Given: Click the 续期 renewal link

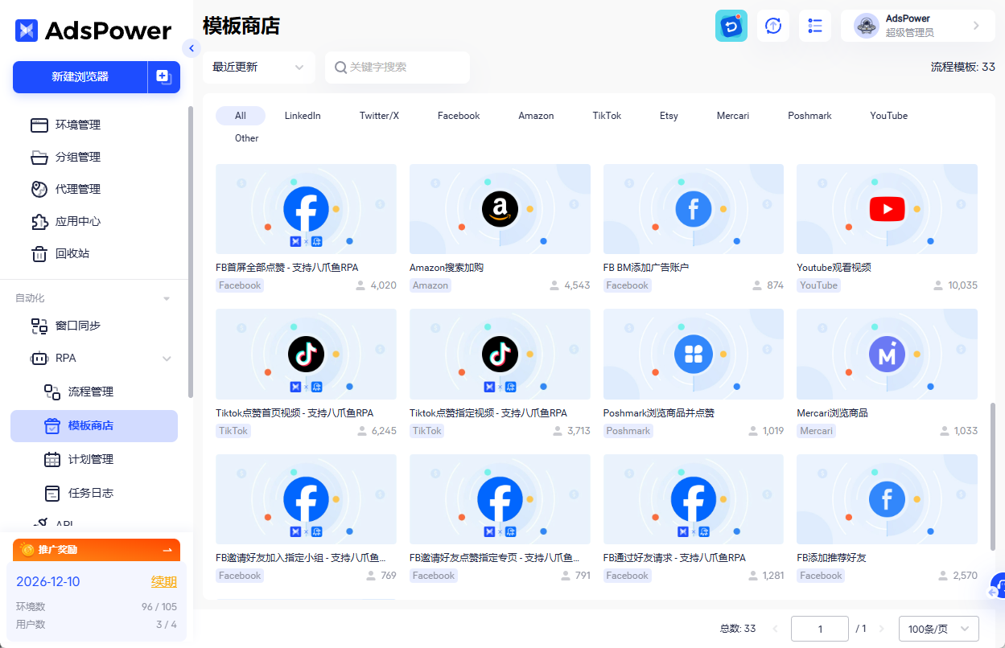Looking at the screenshot, I should click(x=164, y=581).
